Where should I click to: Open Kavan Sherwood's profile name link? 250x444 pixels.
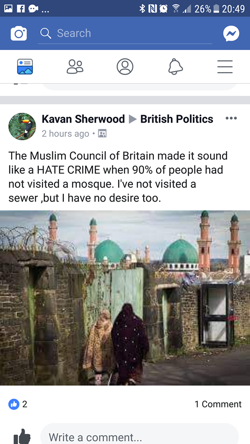[x=83, y=119]
